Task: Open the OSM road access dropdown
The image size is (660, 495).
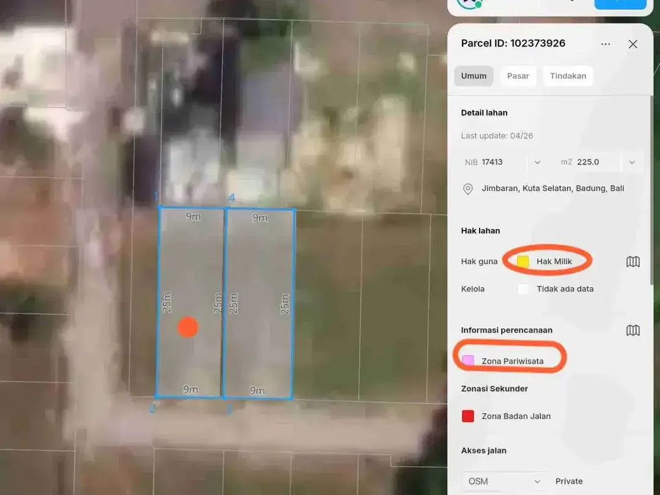Action: tap(504, 481)
